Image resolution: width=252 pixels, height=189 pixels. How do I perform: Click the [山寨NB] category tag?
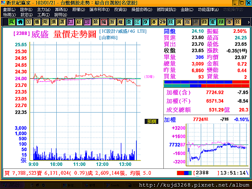[x=108, y=38]
